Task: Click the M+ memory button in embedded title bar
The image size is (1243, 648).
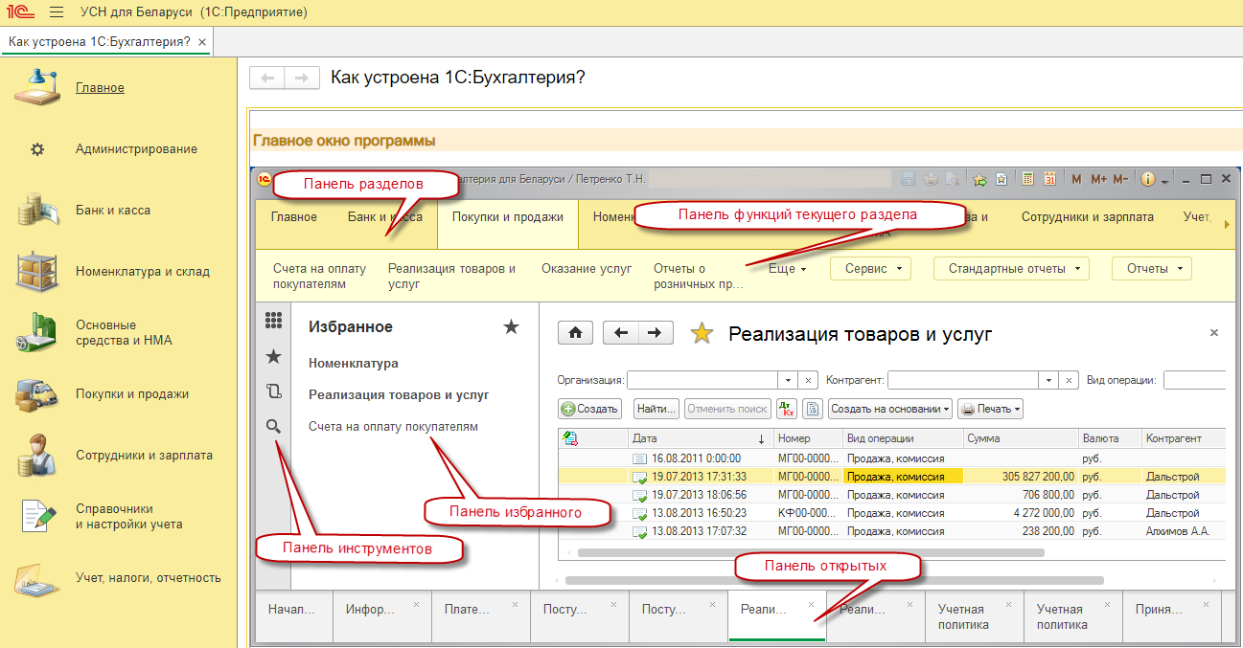Action: pos(1098,179)
